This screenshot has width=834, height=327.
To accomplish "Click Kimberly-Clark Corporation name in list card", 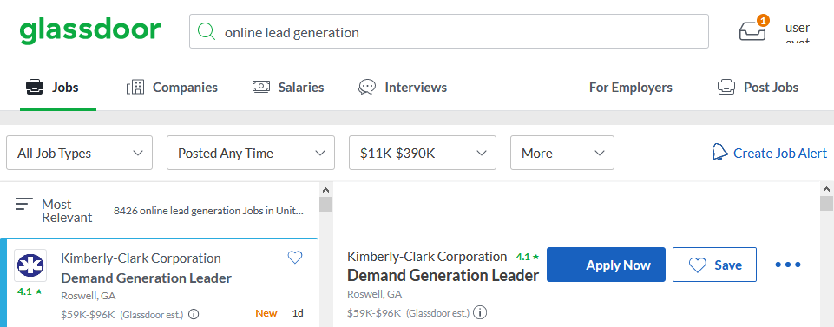I will pyautogui.click(x=141, y=258).
